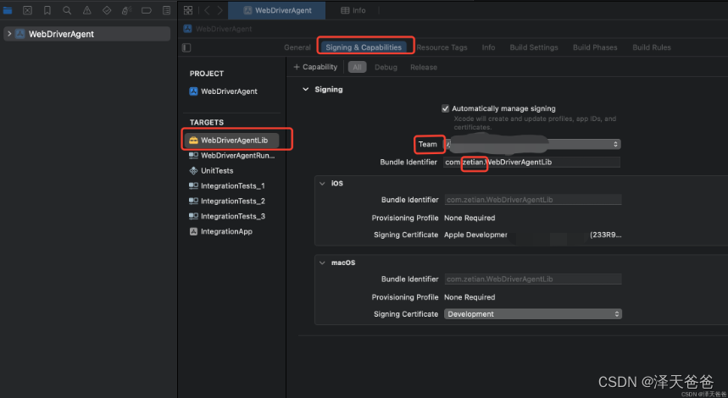This screenshot has height=398, width=728.
Task: Select the WebDriverAgentLib target
Action: 231,140
